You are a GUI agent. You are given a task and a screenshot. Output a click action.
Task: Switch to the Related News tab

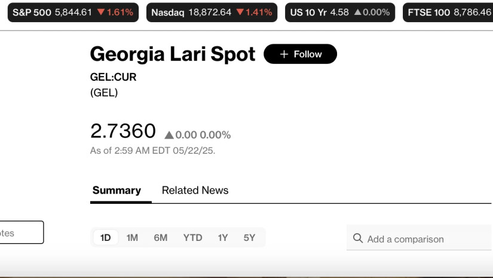pos(195,190)
